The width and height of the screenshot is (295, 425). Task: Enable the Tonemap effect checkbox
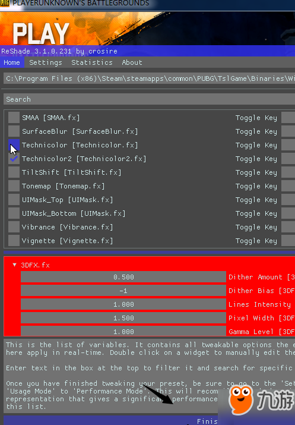click(x=14, y=186)
